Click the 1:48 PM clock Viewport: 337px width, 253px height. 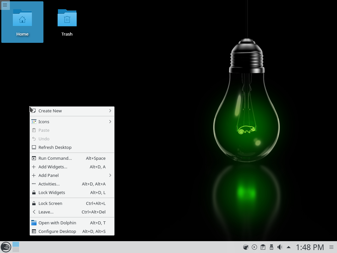(310, 247)
